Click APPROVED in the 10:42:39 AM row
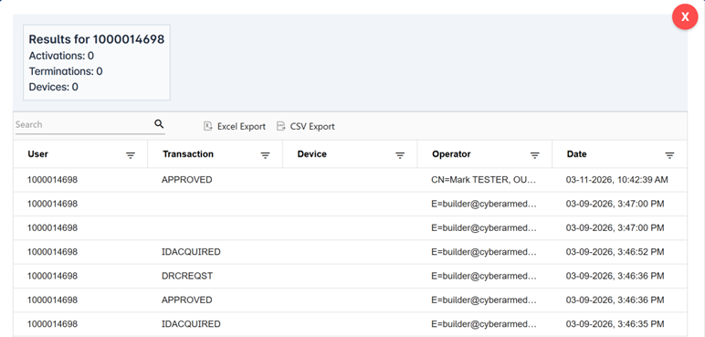705x337 pixels. [186, 180]
